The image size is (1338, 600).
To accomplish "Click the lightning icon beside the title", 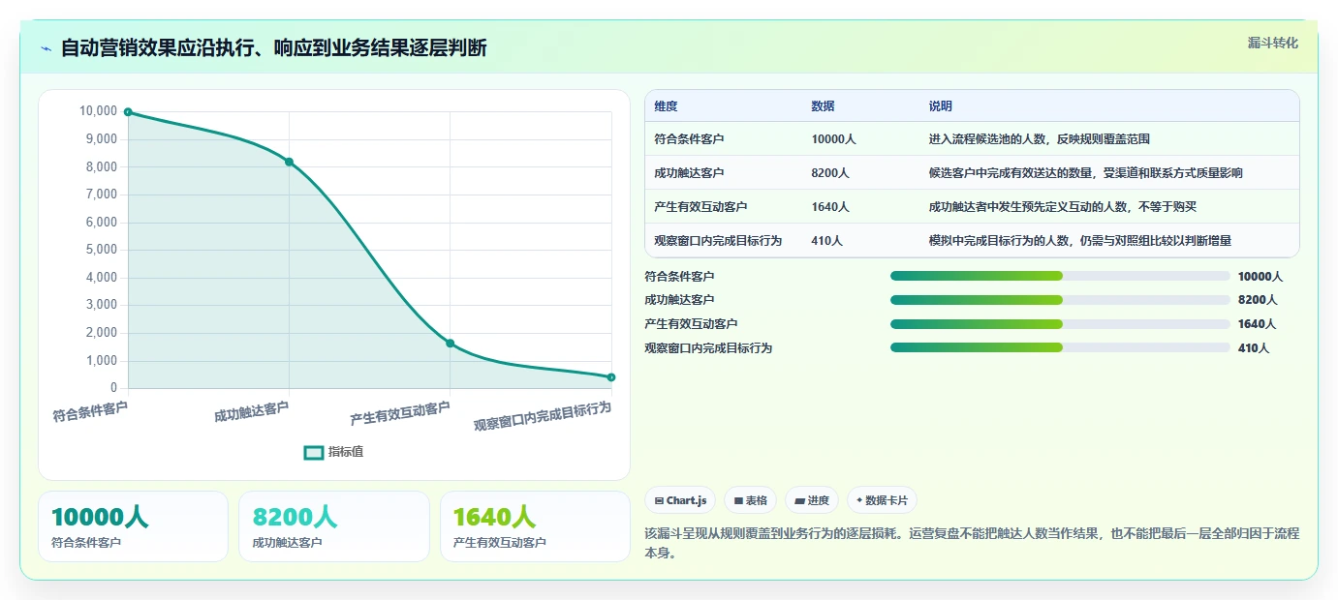I will point(47,48).
